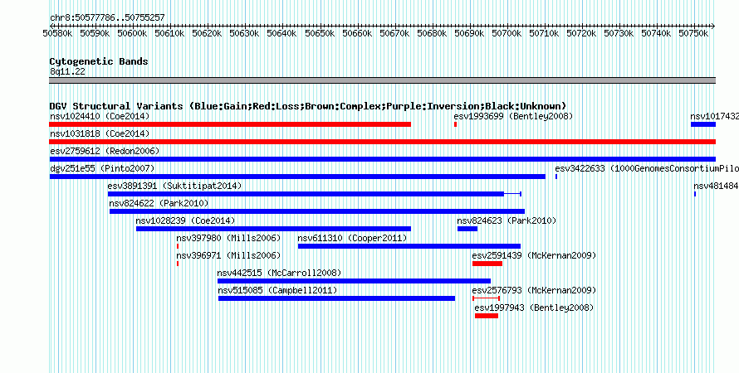Click the nsv1017432 label at right edge

click(x=714, y=116)
